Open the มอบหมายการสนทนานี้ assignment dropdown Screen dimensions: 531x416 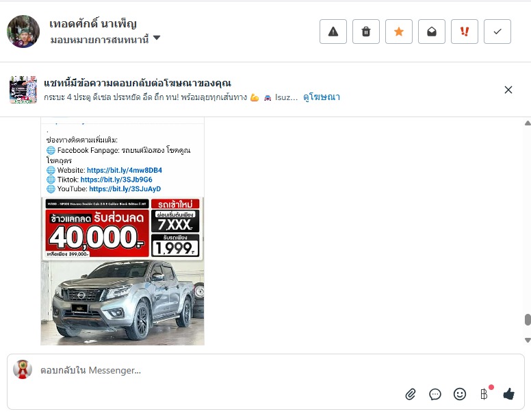pyautogui.click(x=105, y=39)
